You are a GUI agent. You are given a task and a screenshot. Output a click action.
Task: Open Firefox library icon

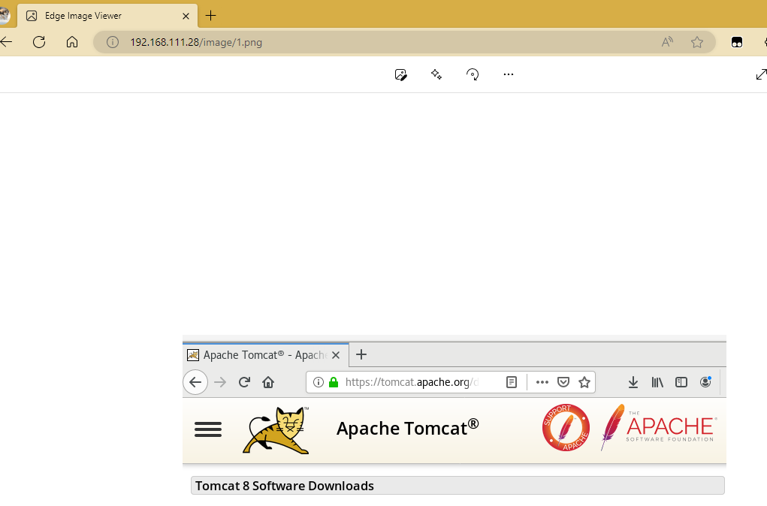pyautogui.click(x=657, y=382)
